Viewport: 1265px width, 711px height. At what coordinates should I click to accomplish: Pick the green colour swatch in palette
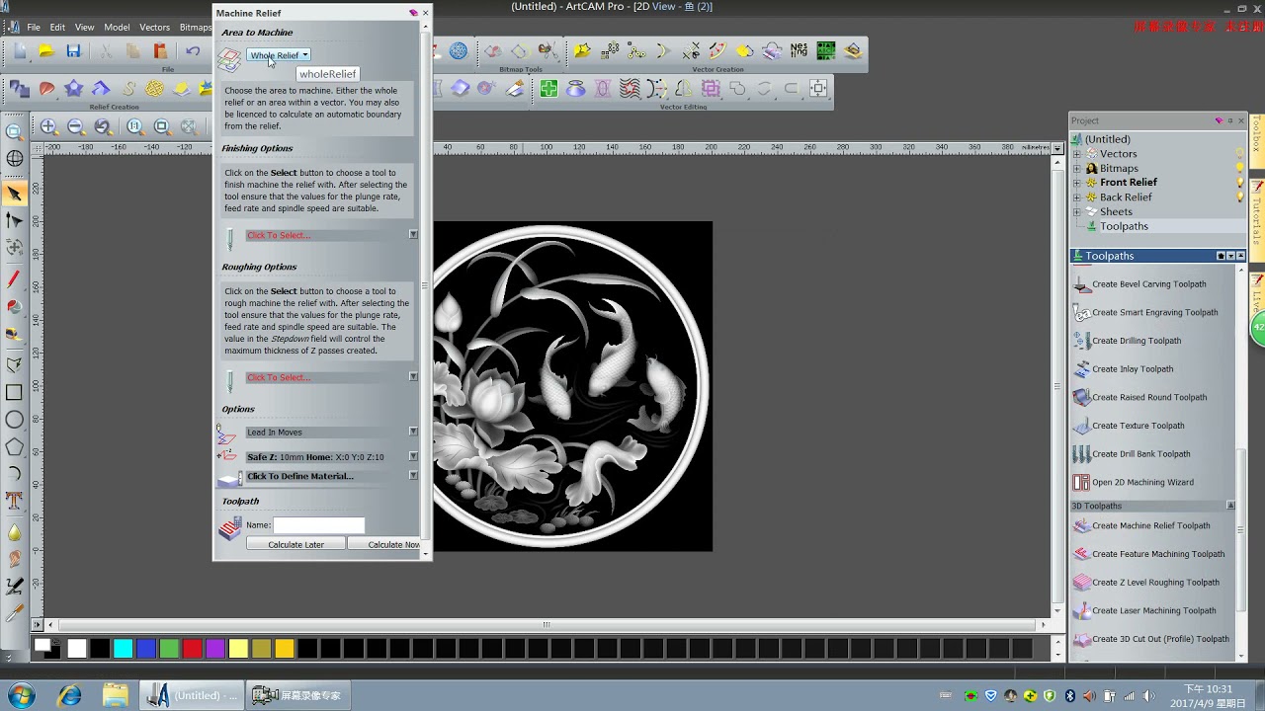[169, 649]
